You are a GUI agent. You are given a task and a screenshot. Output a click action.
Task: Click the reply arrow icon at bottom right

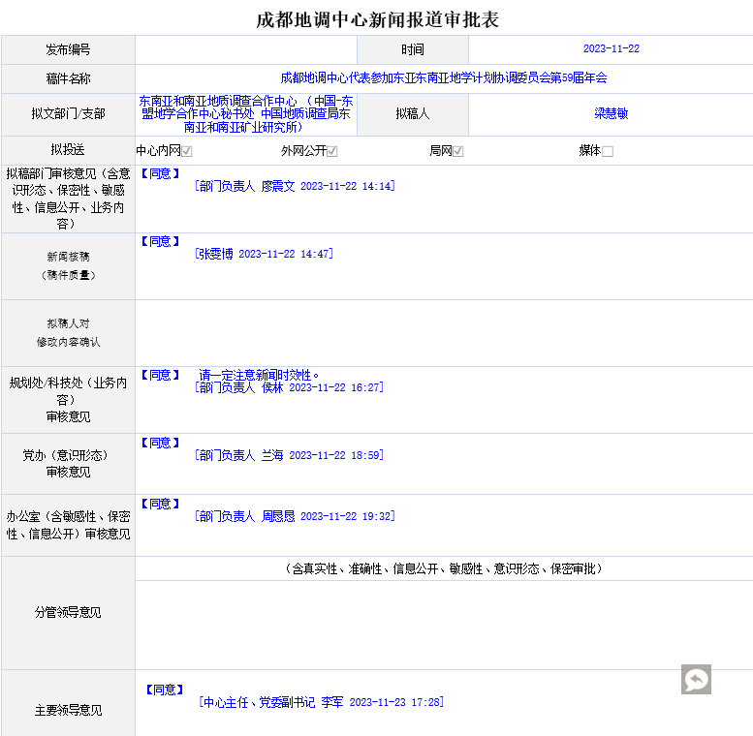point(696,679)
